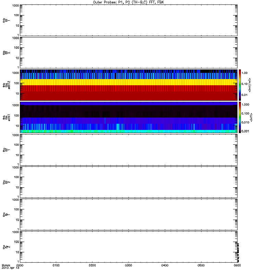Click the 'thb fbk edc12' axis label

(x=7, y=85)
